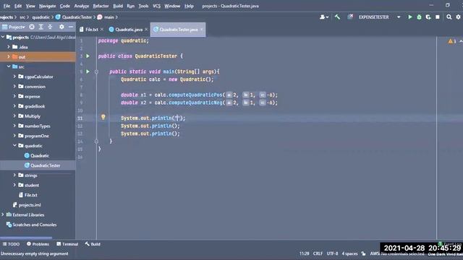The height and width of the screenshot is (260, 463).
Task: Close the File.txt tab
Action: (102, 30)
